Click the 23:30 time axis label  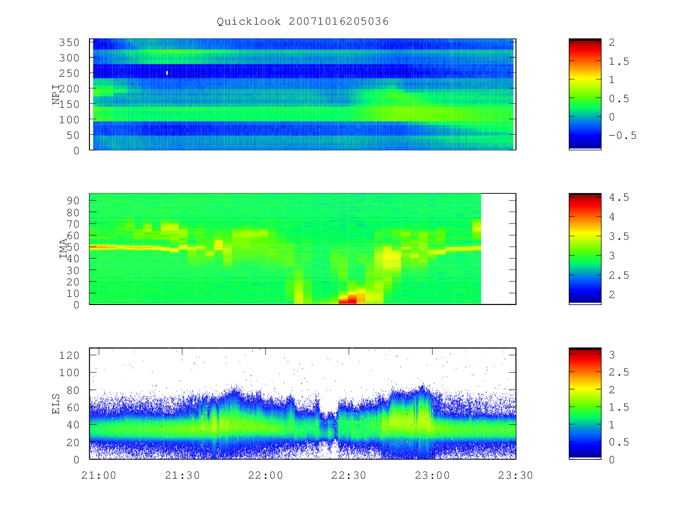coord(516,475)
